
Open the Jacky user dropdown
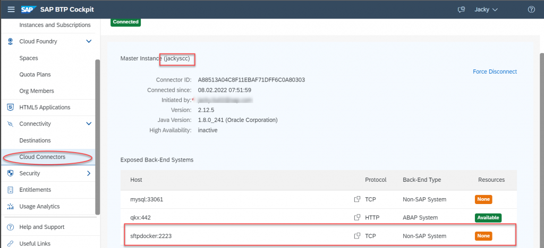point(486,10)
